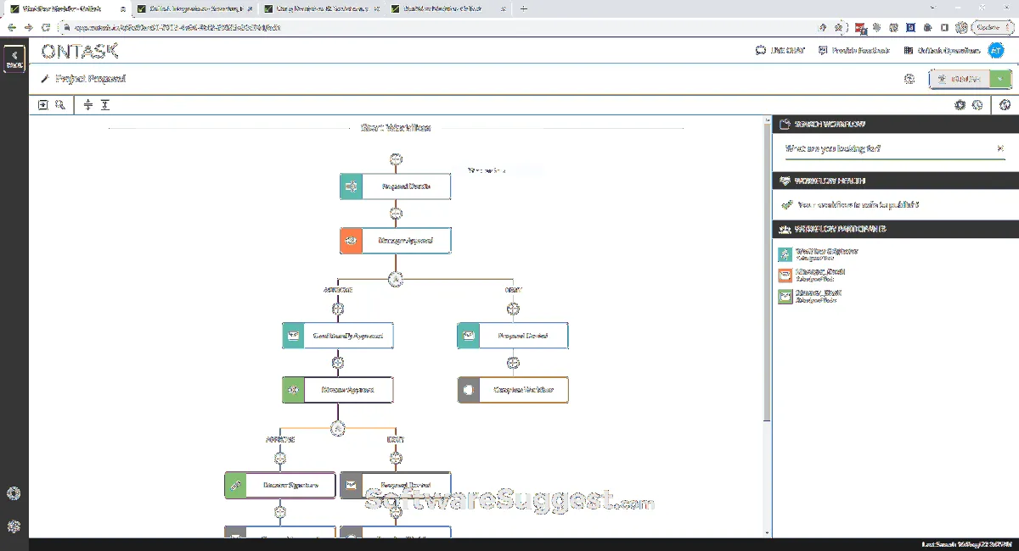This screenshot has width=1019, height=551.
Task: Click the pencil icon beside Project Proposal
Action: 45,79
